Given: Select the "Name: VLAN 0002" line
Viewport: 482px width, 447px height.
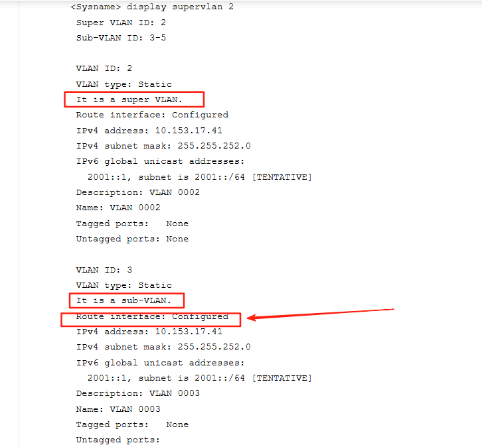Looking at the screenshot, I should click(118, 208).
